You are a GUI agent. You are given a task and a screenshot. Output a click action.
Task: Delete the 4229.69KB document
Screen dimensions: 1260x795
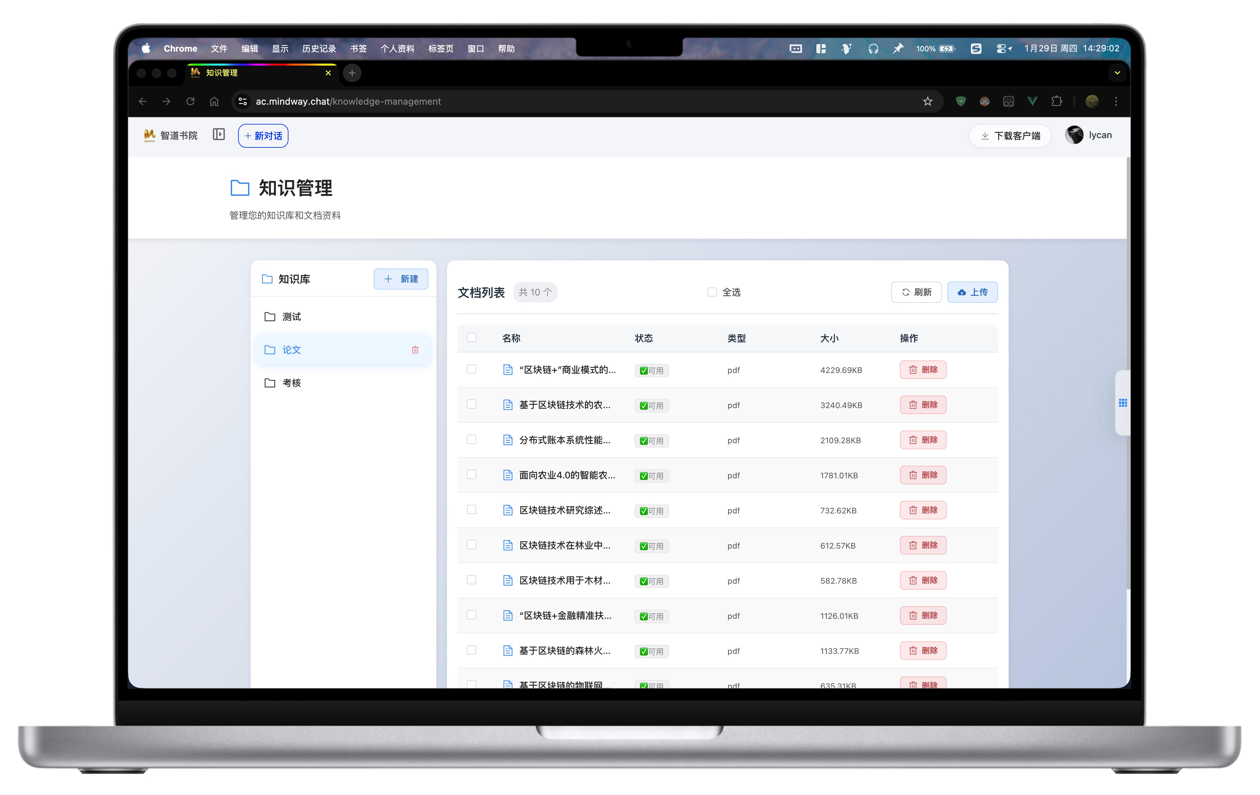click(x=923, y=370)
